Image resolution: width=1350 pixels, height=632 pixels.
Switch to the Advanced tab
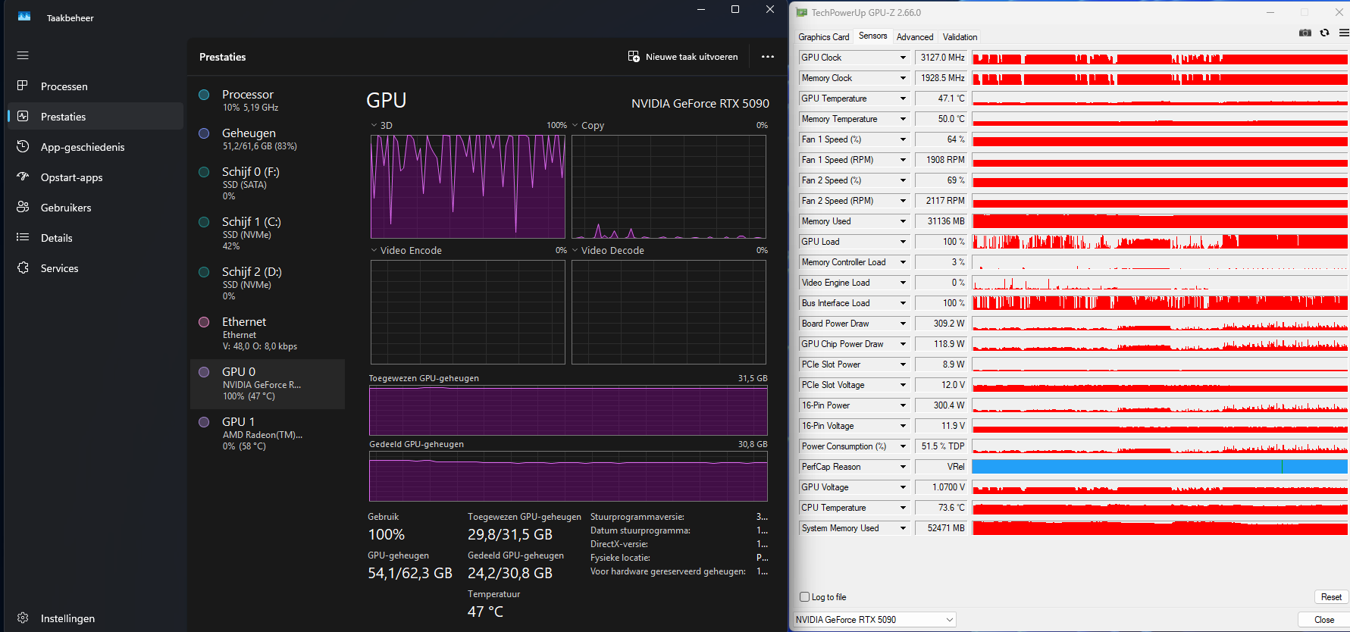(915, 37)
